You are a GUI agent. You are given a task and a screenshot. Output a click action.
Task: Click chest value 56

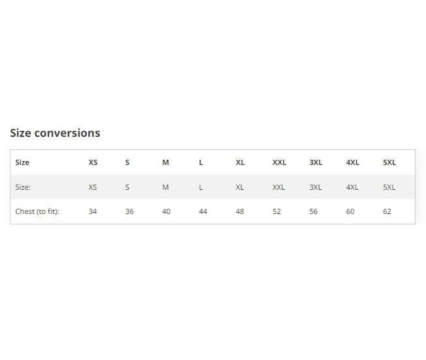tap(314, 211)
